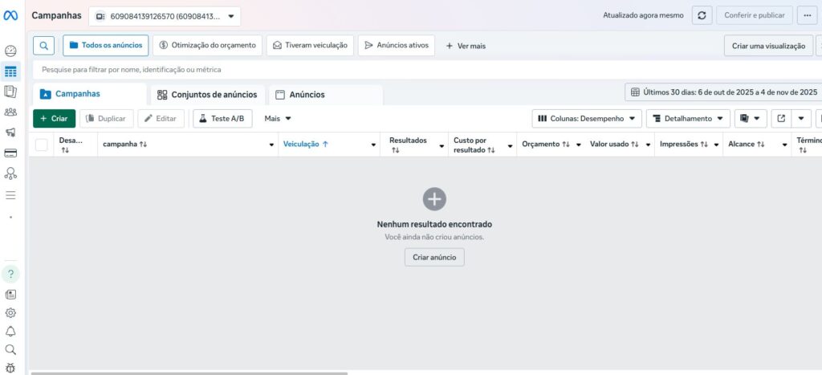Click the Meta logo icon
The height and width of the screenshot is (375, 822).
pyautogui.click(x=10, y=15)
